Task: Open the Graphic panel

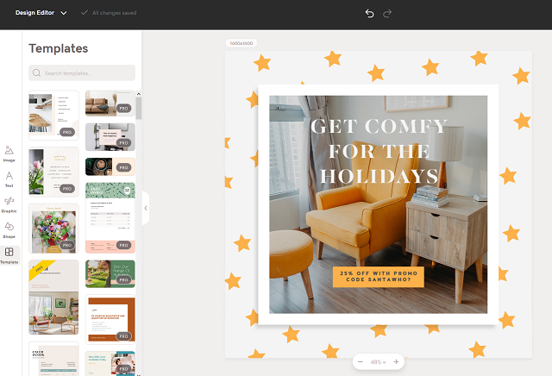Action: pos(9,204)
